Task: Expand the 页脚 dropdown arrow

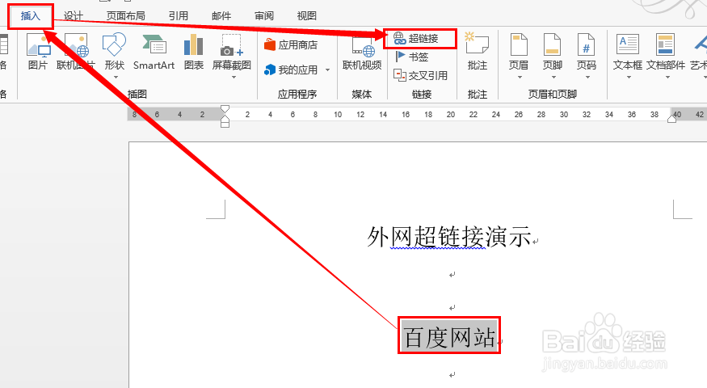Action: coord(553,77)
